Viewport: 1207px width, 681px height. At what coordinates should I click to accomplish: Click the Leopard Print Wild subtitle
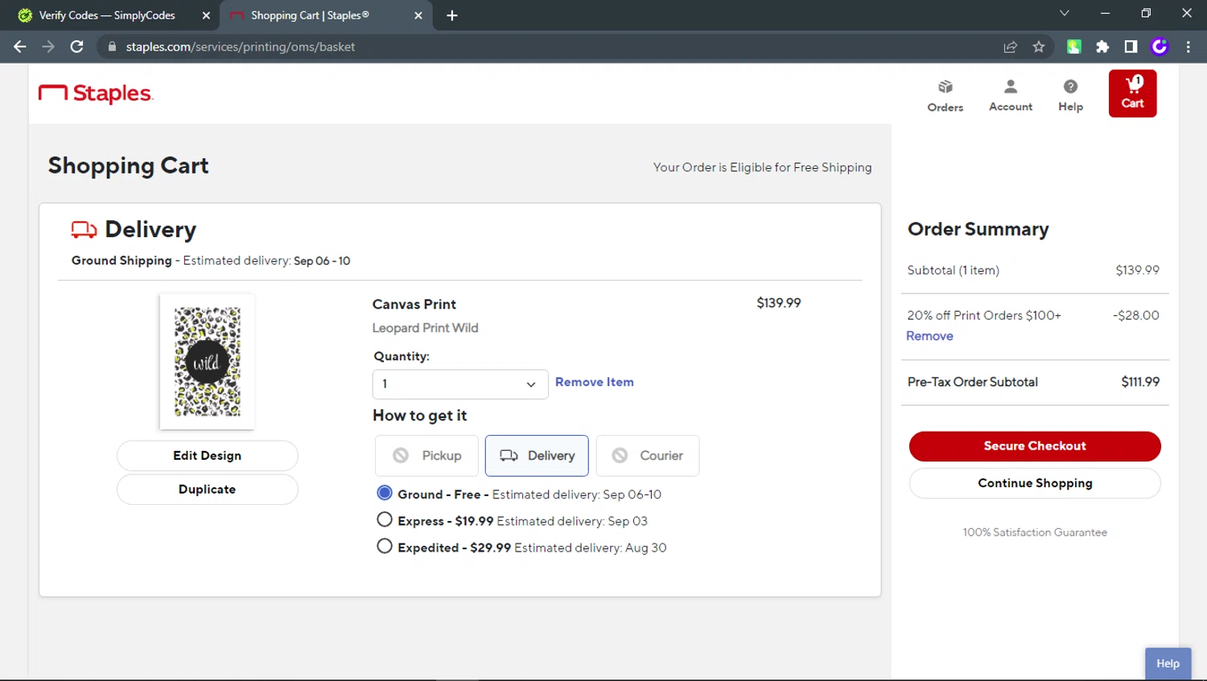pyautogui.click(x=425, y=328)
